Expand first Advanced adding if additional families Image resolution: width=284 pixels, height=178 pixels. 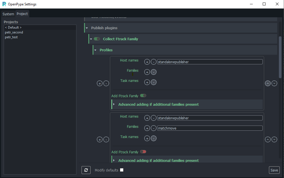[114, 104]
